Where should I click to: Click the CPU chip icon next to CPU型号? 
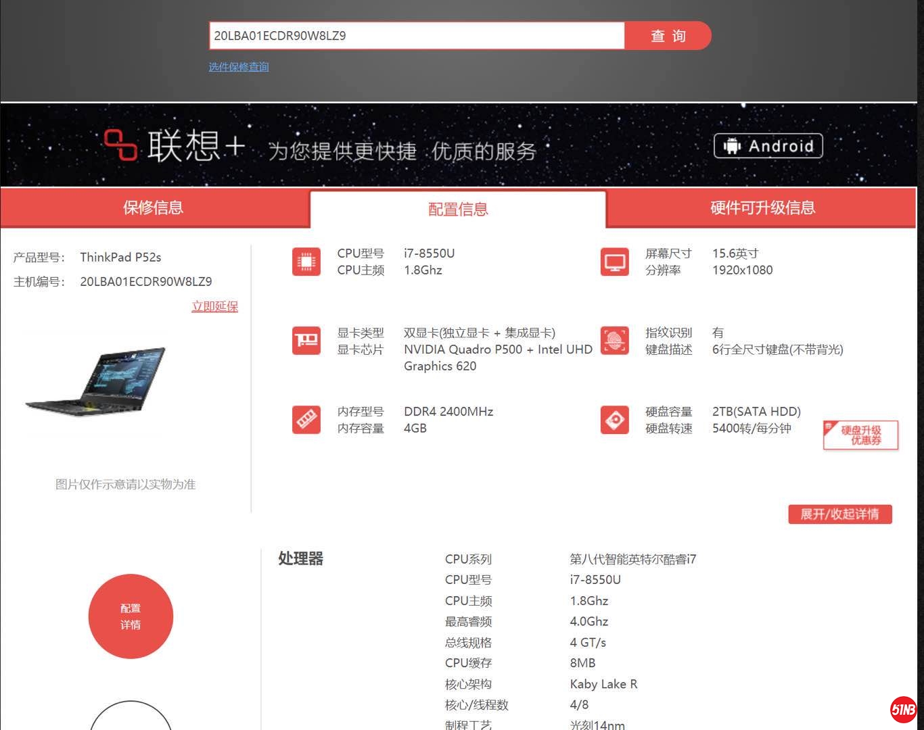(x=306, y=262)
